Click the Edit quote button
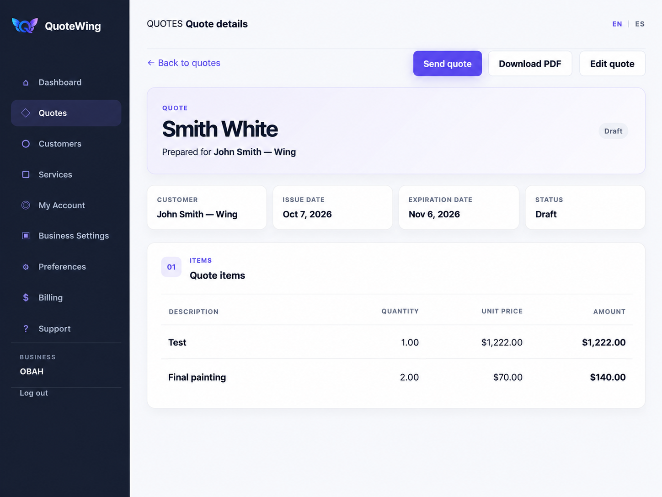Screen dimensions: 662x497 click(612, 64)
